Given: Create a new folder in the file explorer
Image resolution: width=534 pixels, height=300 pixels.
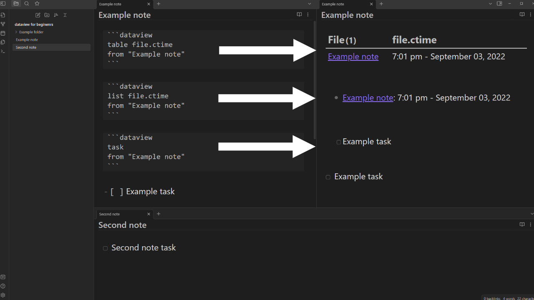Looking at the screenshot, I should click(x=47, y=15).
